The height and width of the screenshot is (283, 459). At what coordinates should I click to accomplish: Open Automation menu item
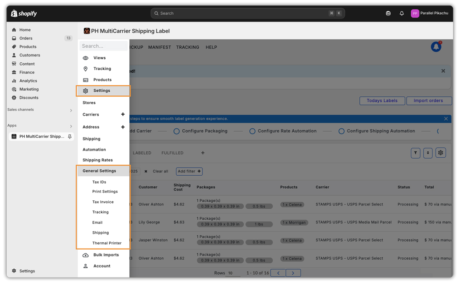coord(94,150)
